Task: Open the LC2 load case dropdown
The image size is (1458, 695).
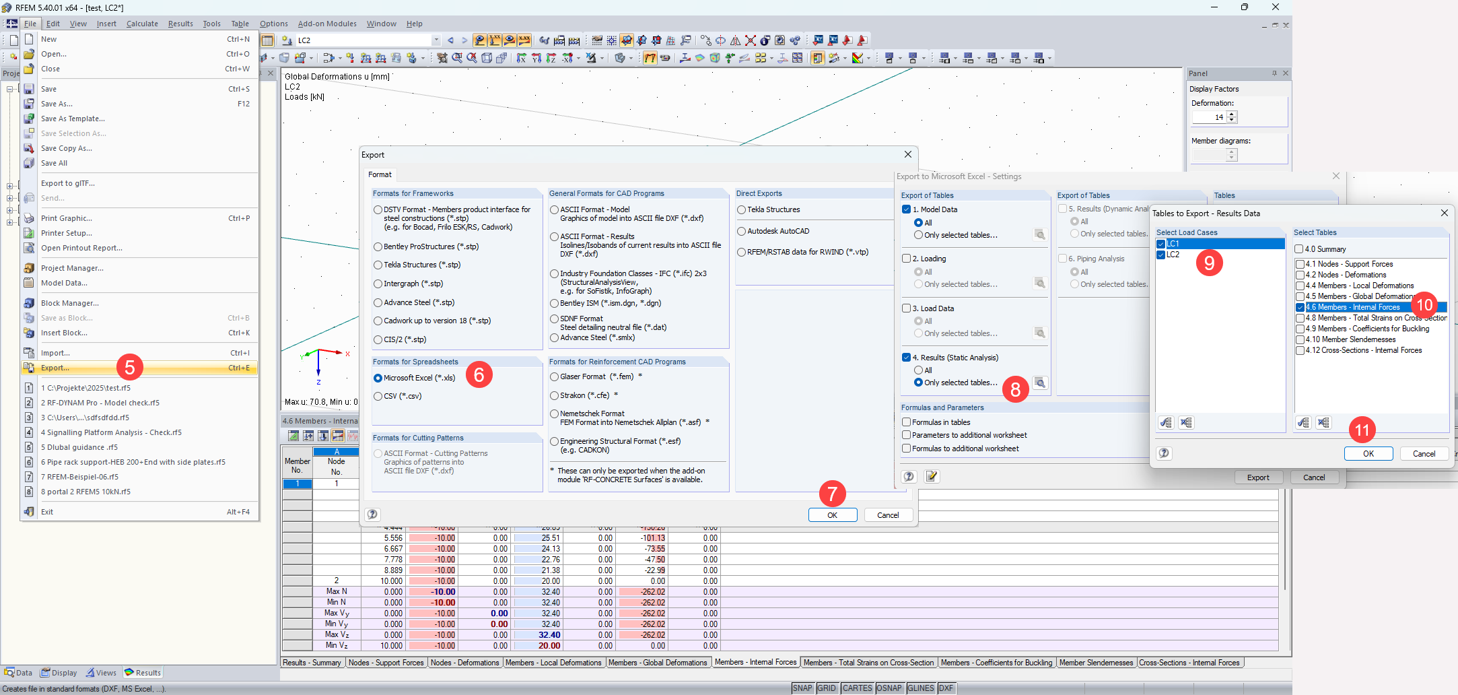Action: 436,40
